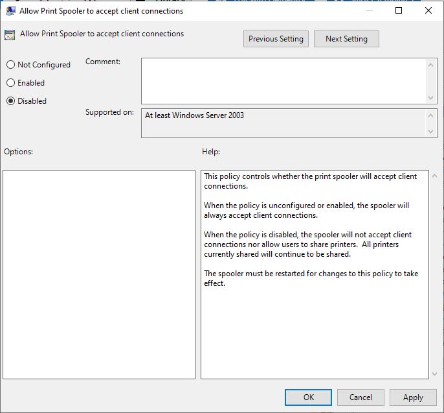
Task: Confirm changes with the OK button
Action: (x=308, y=397)
